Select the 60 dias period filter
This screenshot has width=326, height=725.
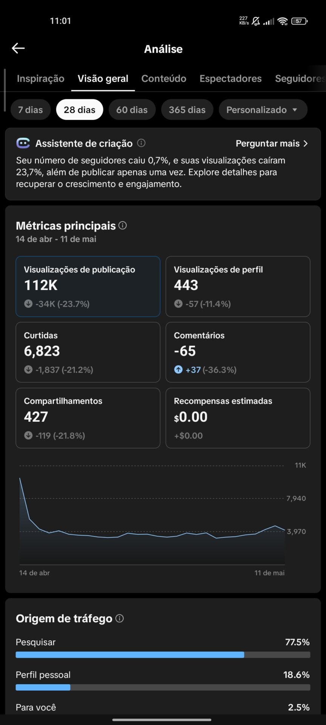tap(132, 110)
